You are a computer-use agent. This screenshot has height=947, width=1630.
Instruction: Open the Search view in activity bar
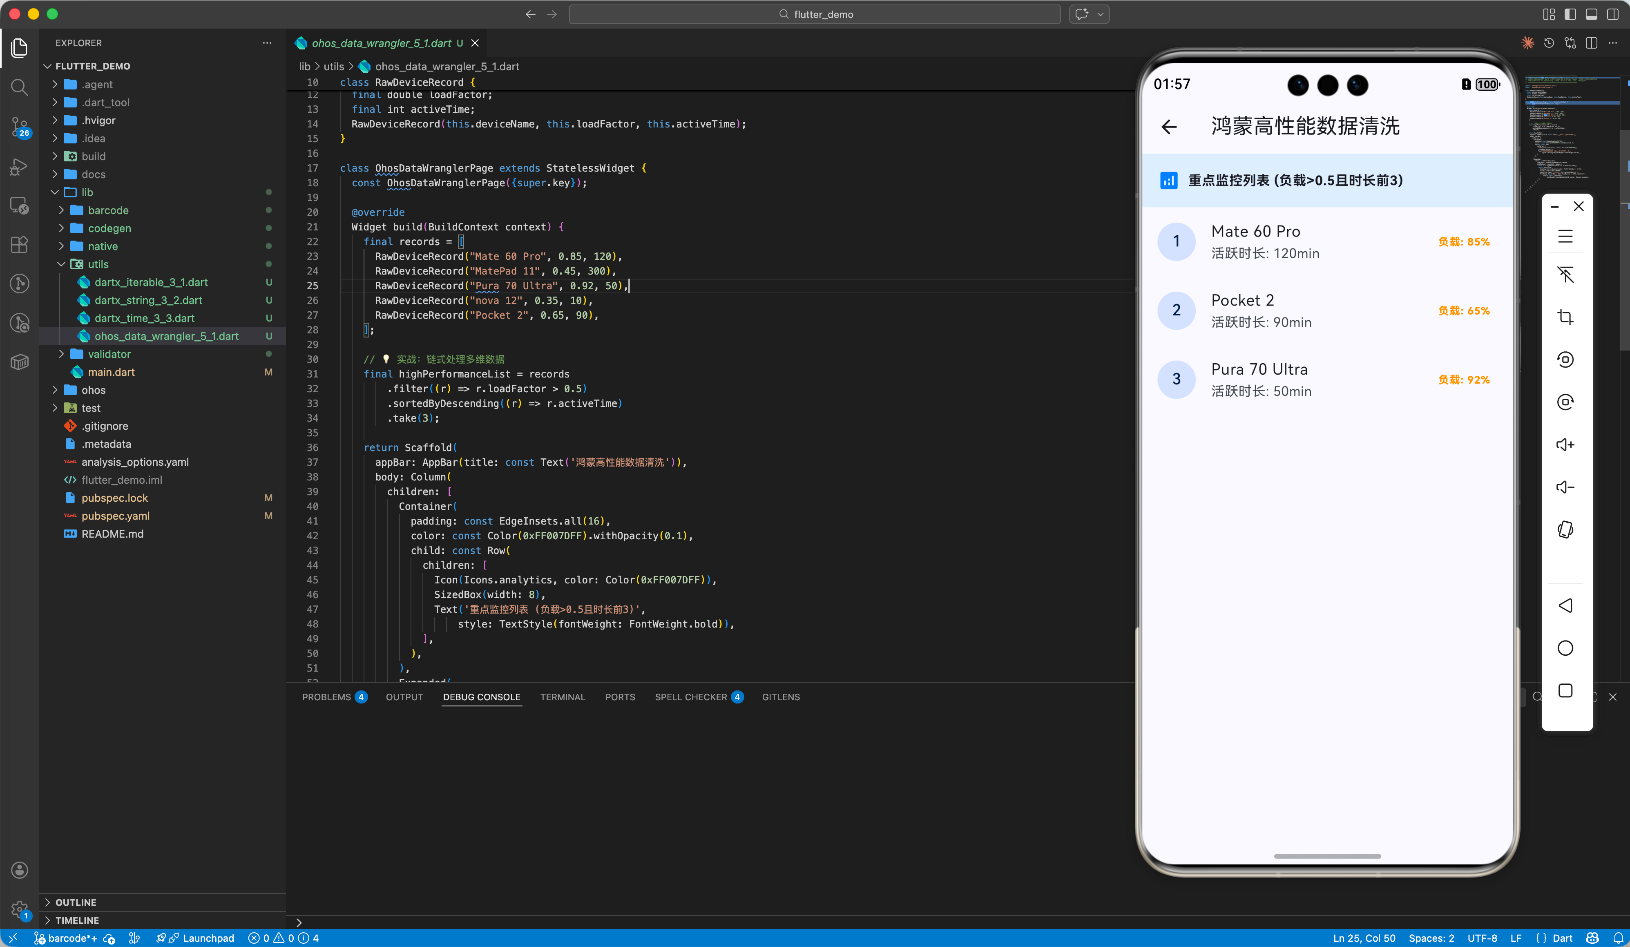(x=20, y=87)
